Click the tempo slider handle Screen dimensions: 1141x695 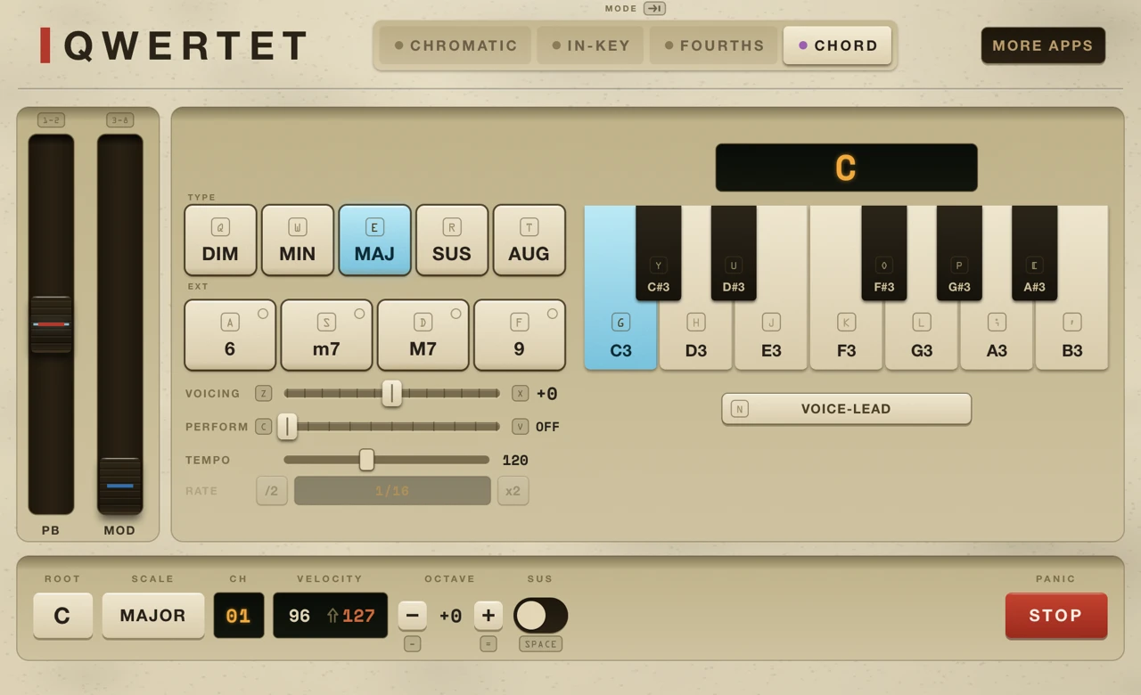click(x=366, y=460)
